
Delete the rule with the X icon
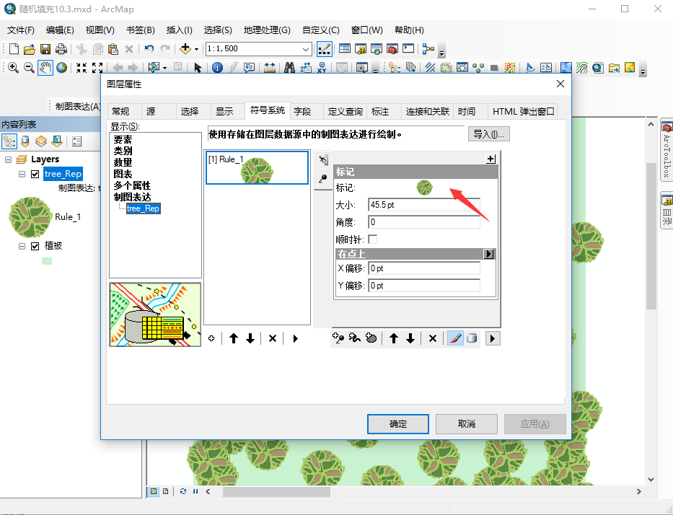click(272, 338)
